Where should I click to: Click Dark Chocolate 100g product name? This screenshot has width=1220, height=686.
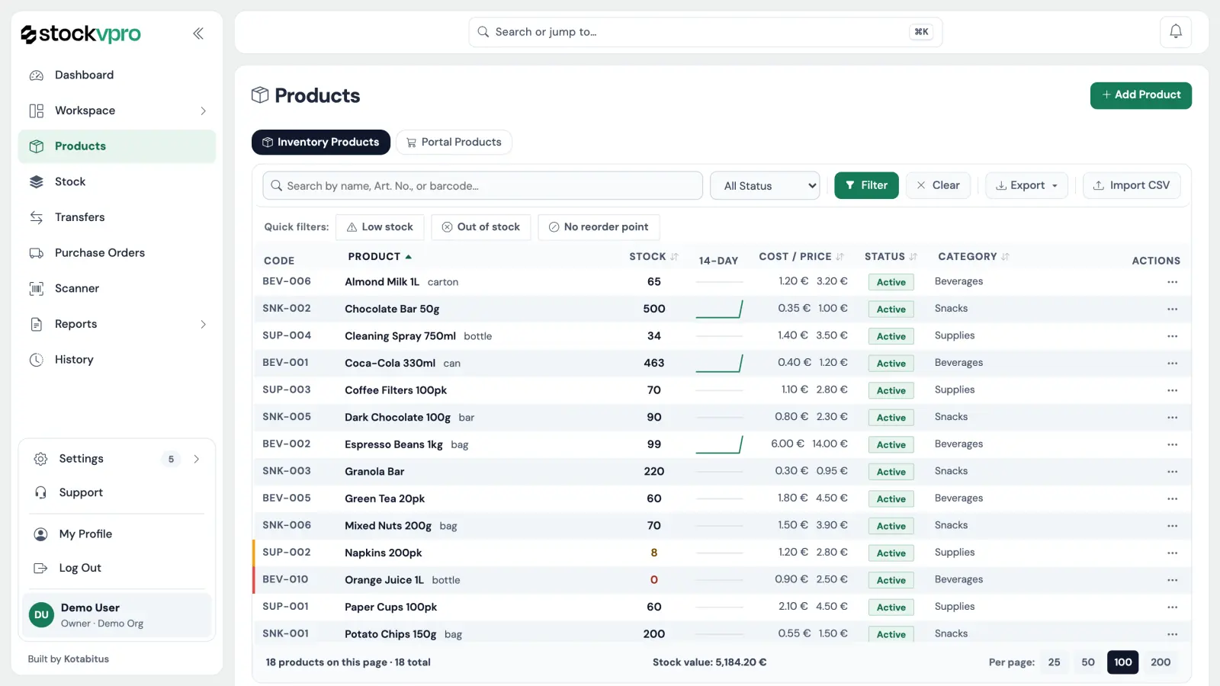397,418
